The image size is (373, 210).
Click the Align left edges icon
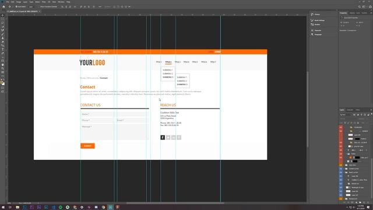coord(62,6)
